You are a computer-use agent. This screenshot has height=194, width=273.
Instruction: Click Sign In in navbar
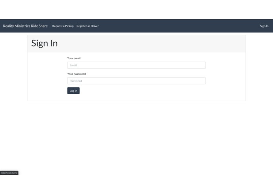click(264, 26)
